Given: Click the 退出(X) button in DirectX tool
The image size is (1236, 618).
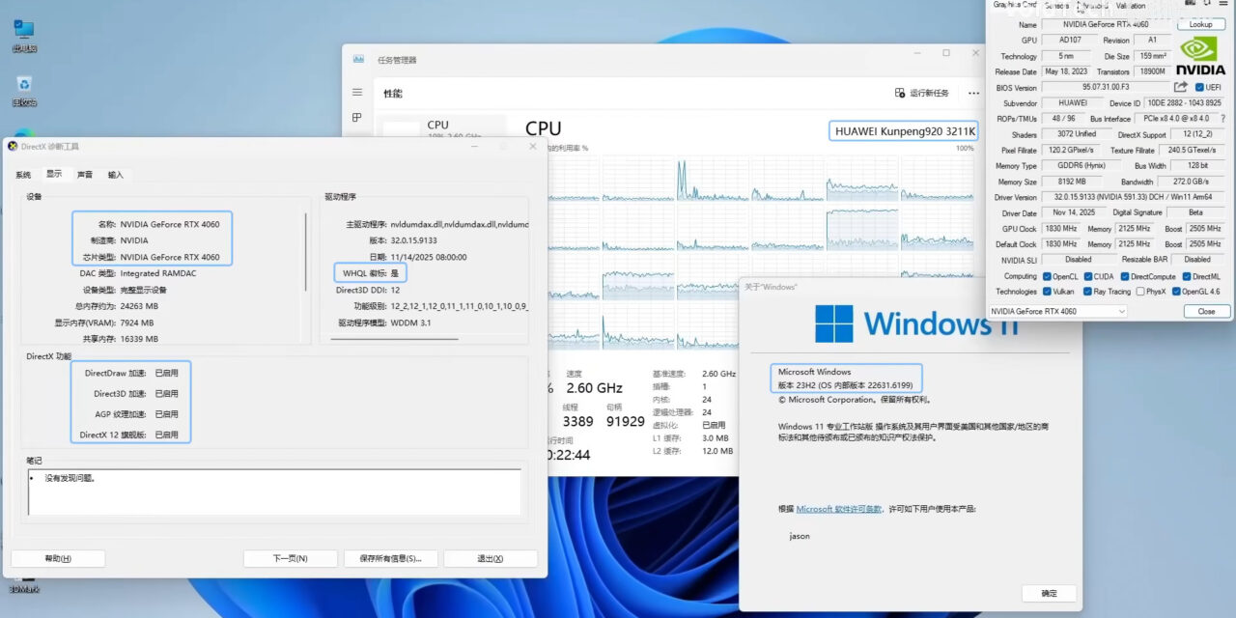Looking at the screenshot, I should (492, 558).
